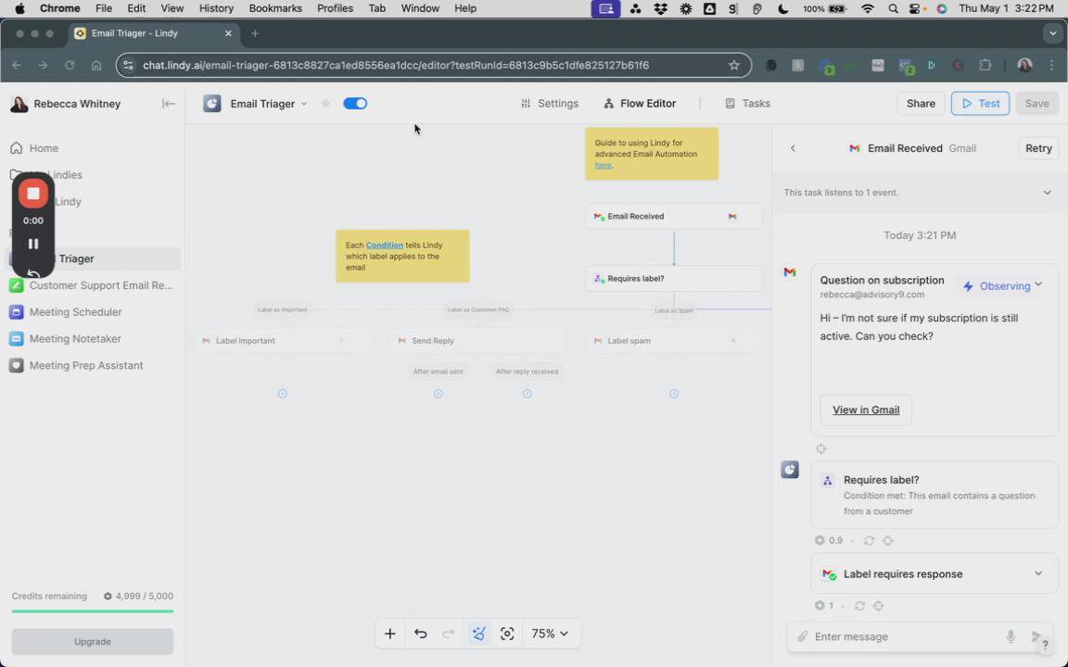The height and width of the screenshot is (667, 1068).
Task: Add a step below Label spam
Action: point(674,394)
